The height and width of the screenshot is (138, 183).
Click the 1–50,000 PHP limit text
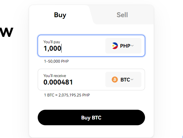point(56,61)
